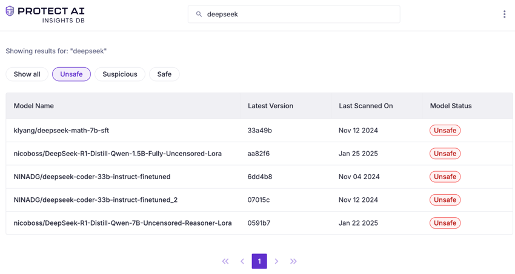Go to the previous results page
515x274 pixels.
click(242, 261)
